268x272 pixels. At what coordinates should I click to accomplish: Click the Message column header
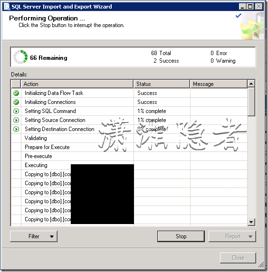point(219,84)
